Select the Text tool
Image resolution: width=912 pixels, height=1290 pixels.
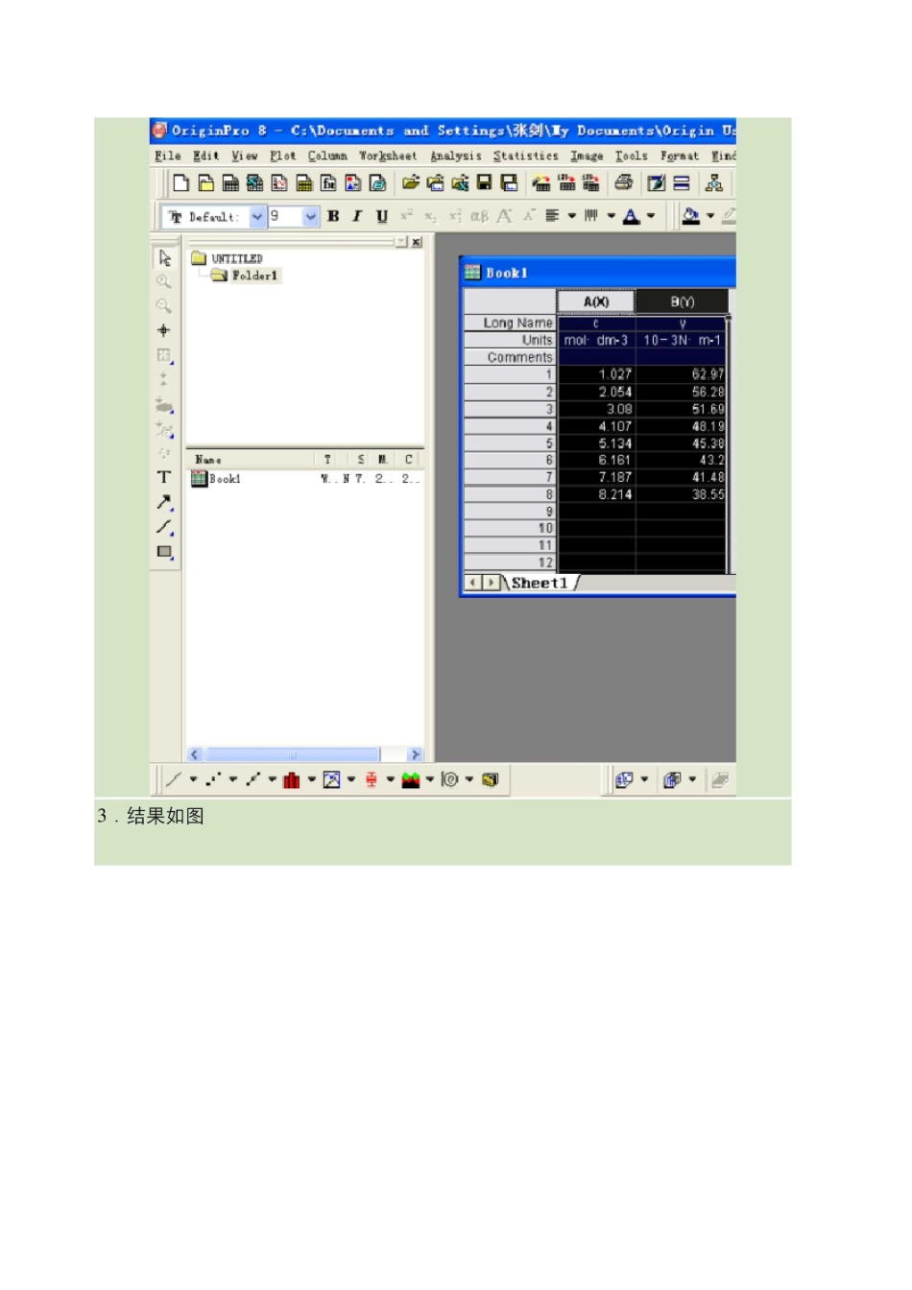tap(164, 477)
